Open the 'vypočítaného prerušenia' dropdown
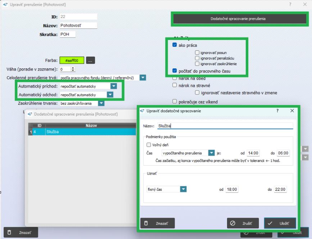The width and height of the screenshot is (312, 239). 211,153
